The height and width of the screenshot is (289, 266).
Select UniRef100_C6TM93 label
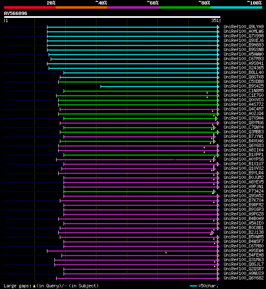[x=244, y=59]
